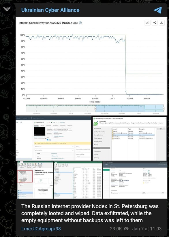Screen dimensions: 169x237
Task: Click the Edit button in Veeam credentials dialog
Action: [x=161, y=129]
